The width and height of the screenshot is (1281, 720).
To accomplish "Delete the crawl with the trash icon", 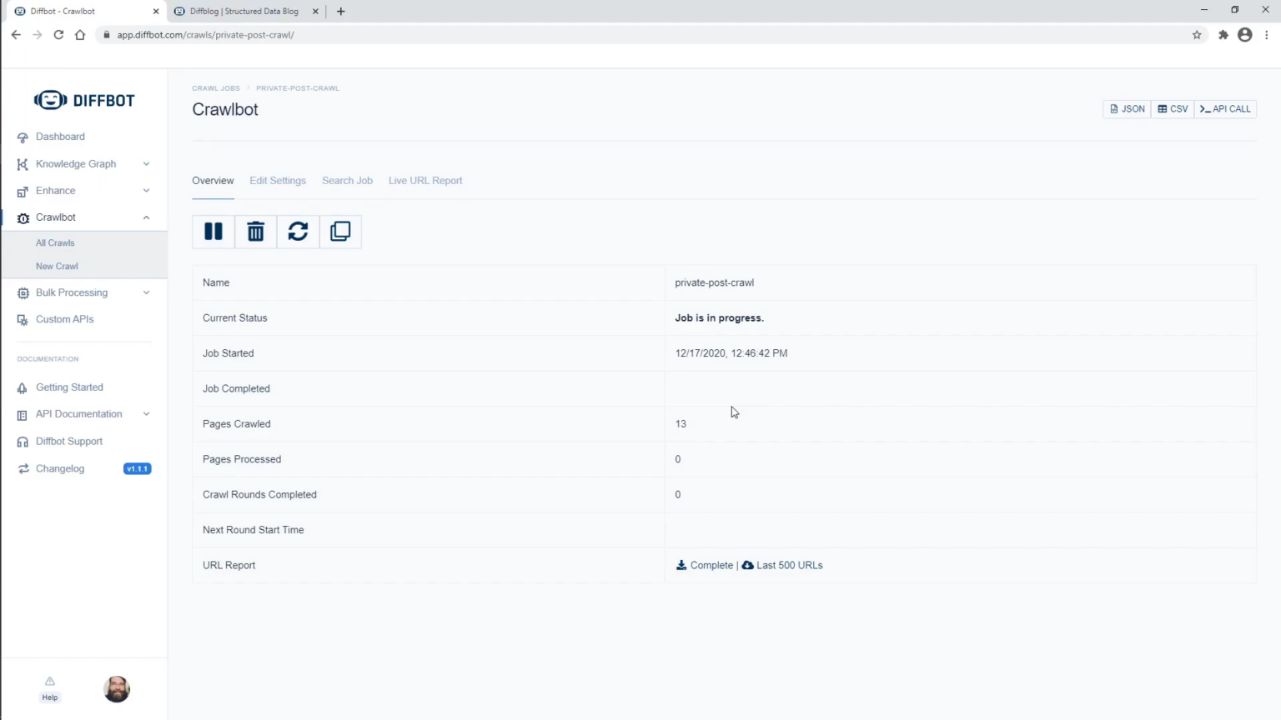I will coord(256,232).
